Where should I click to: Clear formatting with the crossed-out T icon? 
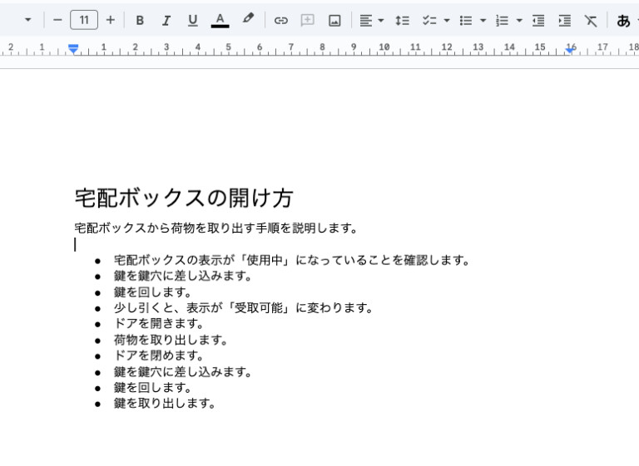pos(591,20)
